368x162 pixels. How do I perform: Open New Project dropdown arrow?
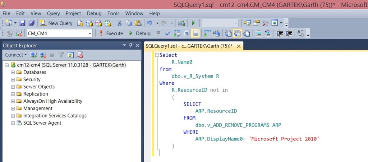(15, 23)
